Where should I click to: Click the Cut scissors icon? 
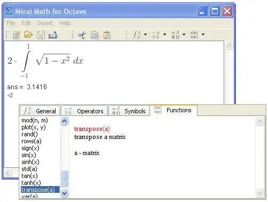[82, 35]
